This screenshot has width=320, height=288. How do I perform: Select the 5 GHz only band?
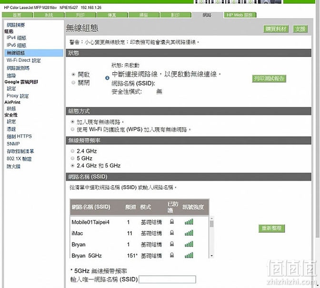click(x=72, y=158)
